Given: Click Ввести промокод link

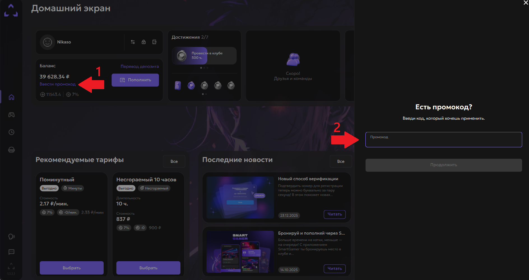Looking at the screenshot, I should coord(58,84).
